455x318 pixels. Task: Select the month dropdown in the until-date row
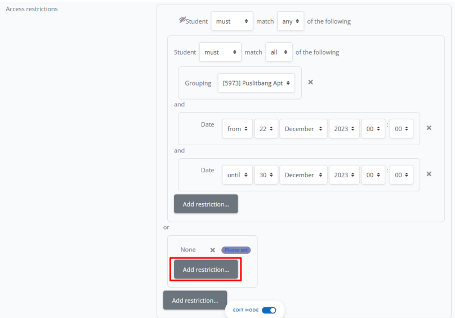[x=304, y=175]
